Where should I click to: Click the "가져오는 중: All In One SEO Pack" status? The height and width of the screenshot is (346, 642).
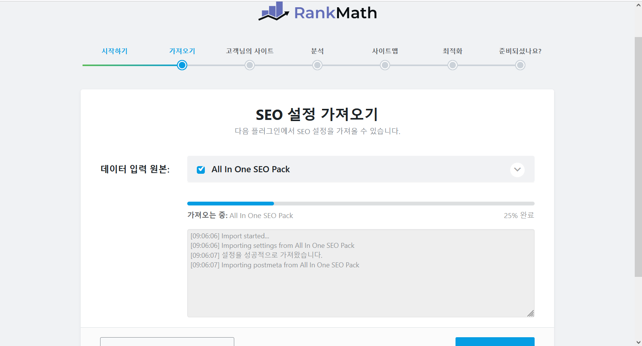[x=240, y=215]
